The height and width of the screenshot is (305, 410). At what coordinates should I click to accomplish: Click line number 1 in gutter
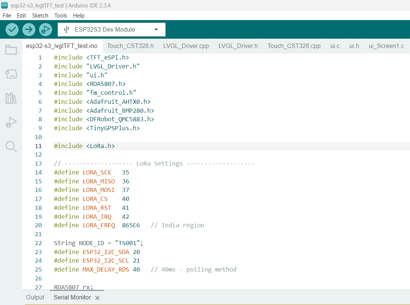tap(40, 58)
